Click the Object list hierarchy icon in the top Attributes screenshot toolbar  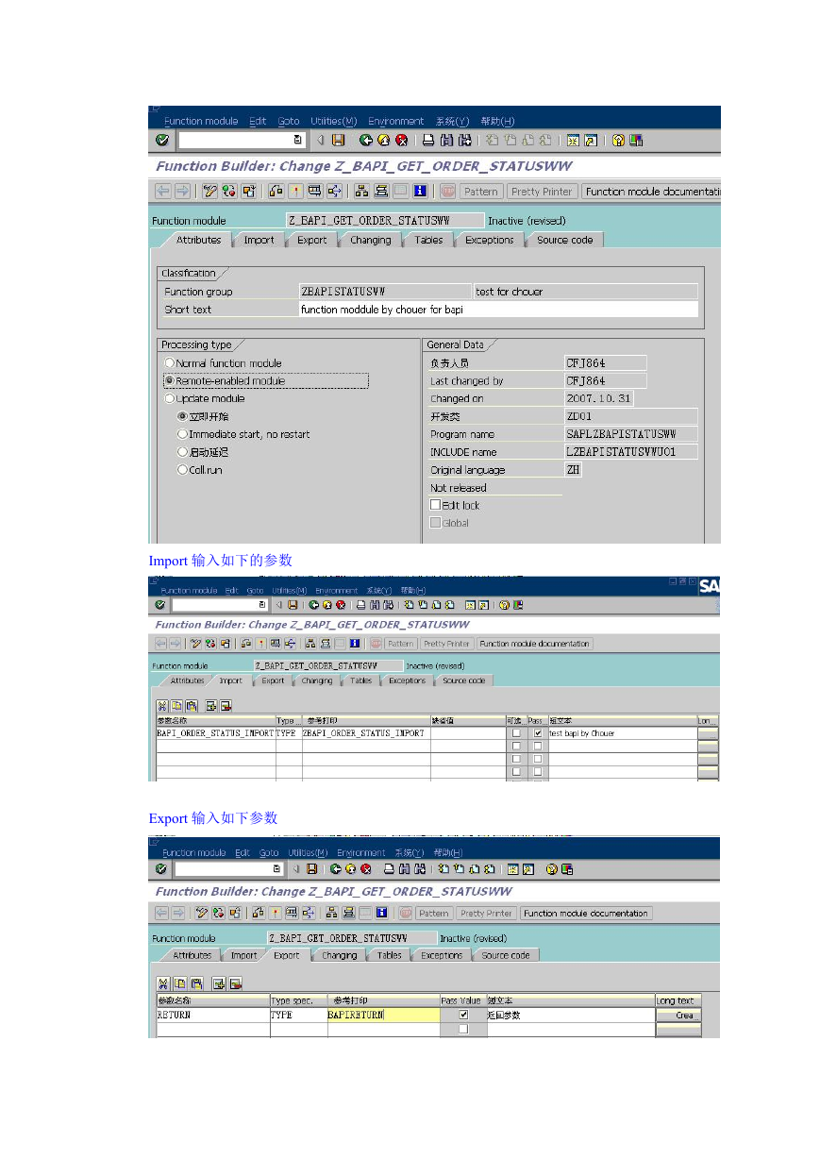360,191
